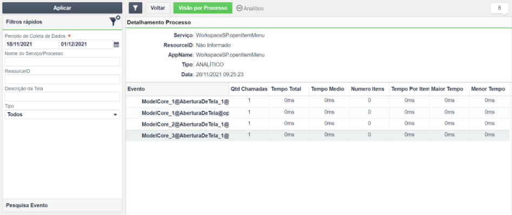This screenshot has width=512, height=215.
Task: Click the end date field 01/12/2021
Action: pos(86,44)
